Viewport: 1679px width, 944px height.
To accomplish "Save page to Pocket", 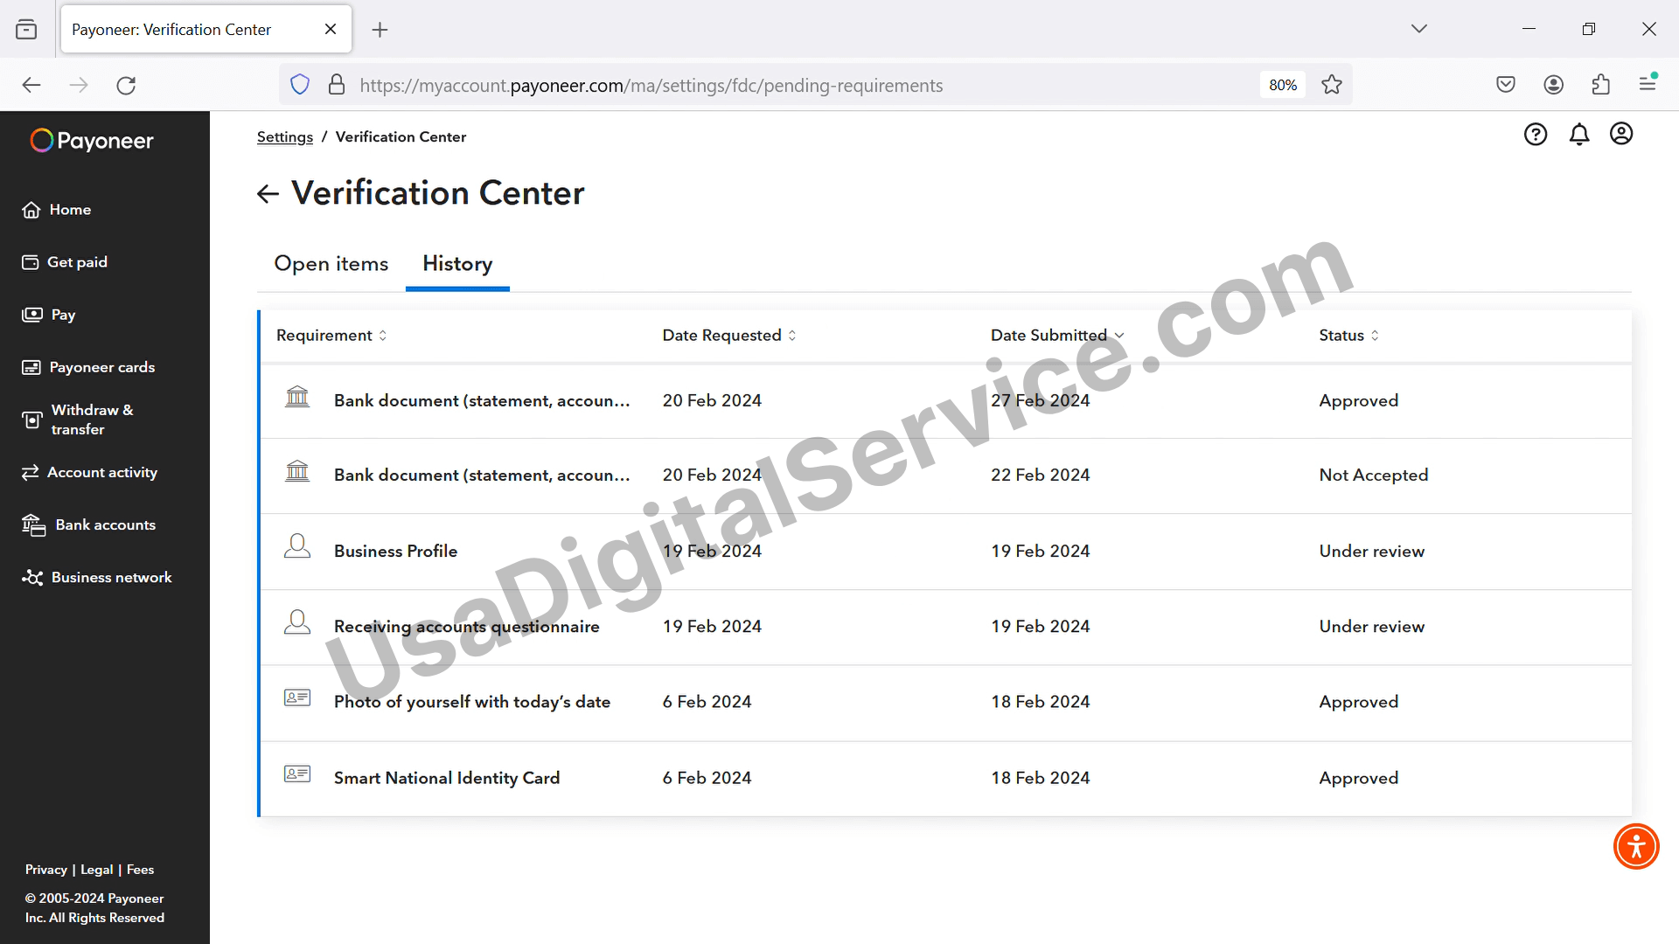I will [1506, 85].
